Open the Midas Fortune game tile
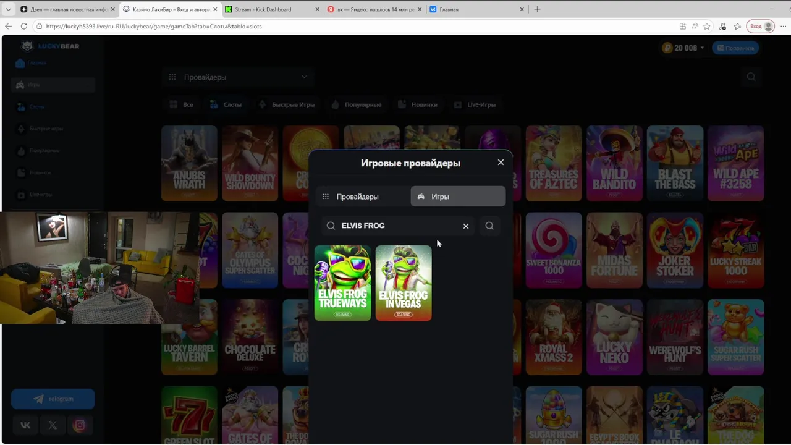The width and height of the screenshot is (791, 445). (x=614, y=250)
